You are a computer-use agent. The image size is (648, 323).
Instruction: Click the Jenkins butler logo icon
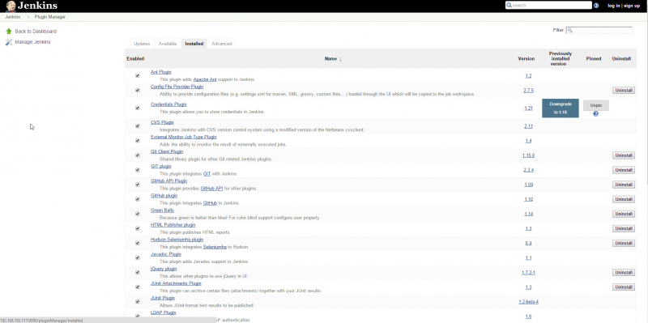(11, 6)
